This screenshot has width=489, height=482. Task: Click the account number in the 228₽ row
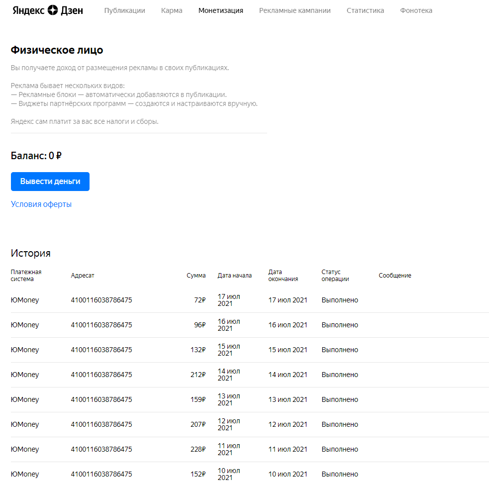(101, 449)
